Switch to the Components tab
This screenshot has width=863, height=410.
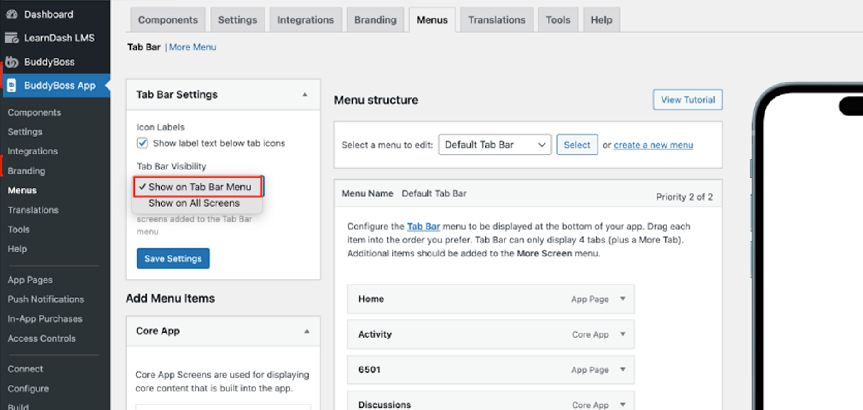pyautogui.click(x=168, y=20)
